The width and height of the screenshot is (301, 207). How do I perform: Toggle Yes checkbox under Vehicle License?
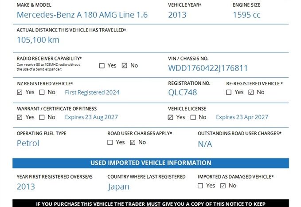click(171, 117)
